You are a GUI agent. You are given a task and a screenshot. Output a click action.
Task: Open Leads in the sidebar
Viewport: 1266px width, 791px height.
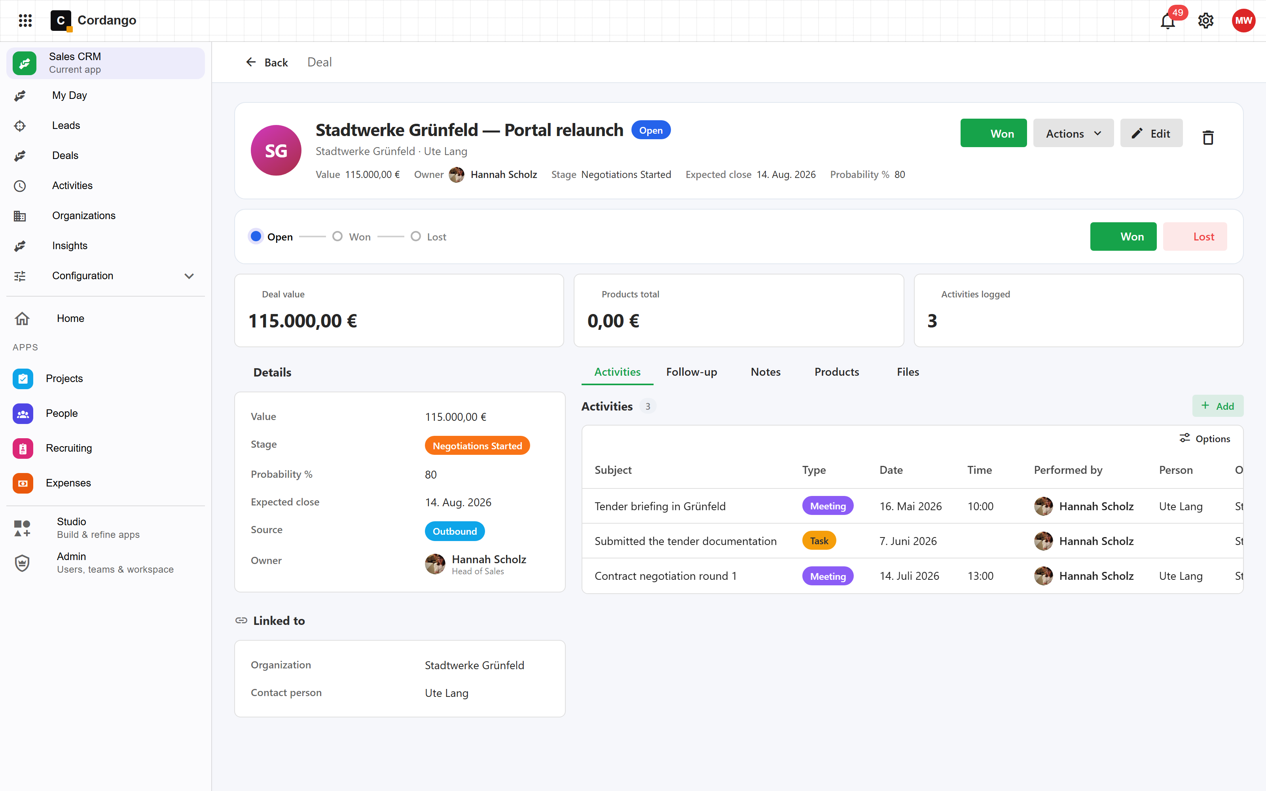105,125
